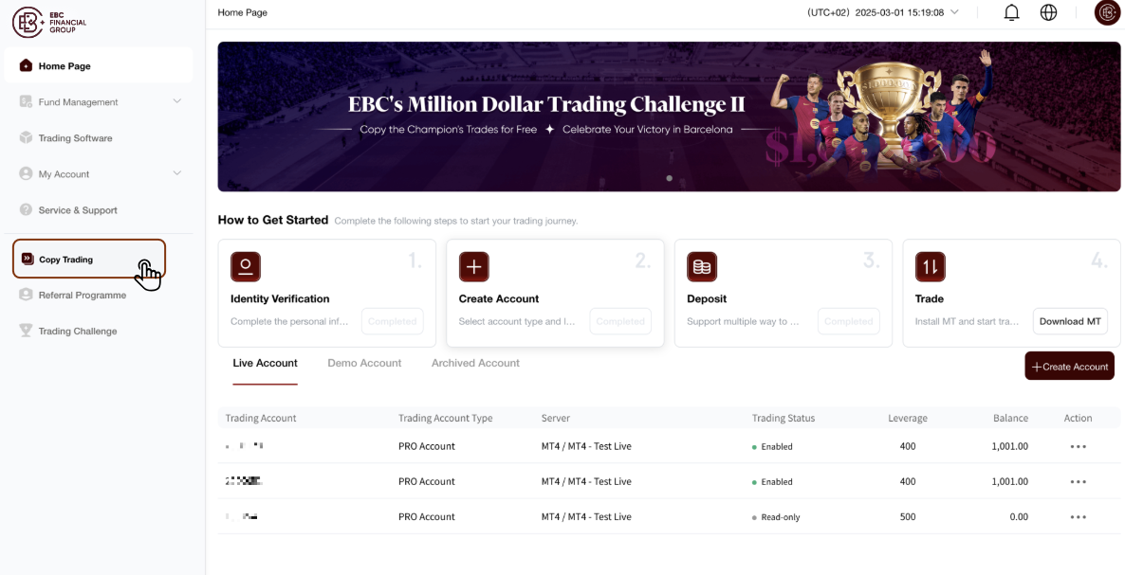Open the timezone date dropdown
The image size is (1125, 575).
click(883, 12)
